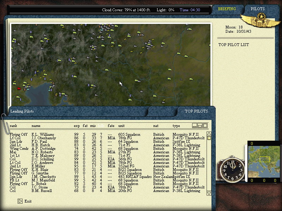
Task: Select pilot B.M. Russell row
Action: click(107, 191)
